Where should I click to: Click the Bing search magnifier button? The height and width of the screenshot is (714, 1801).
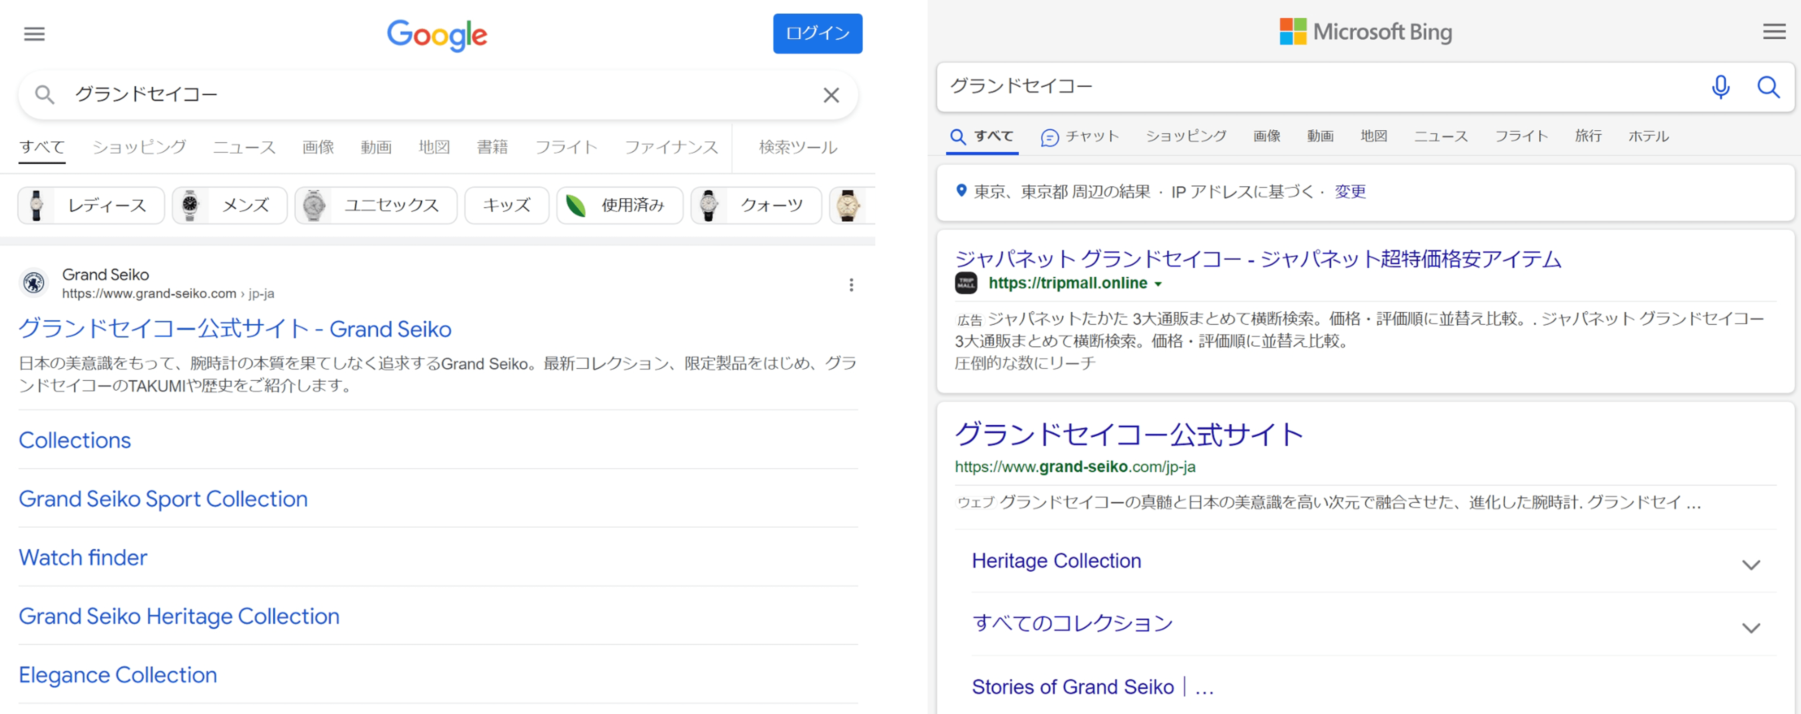point(1768,87)
